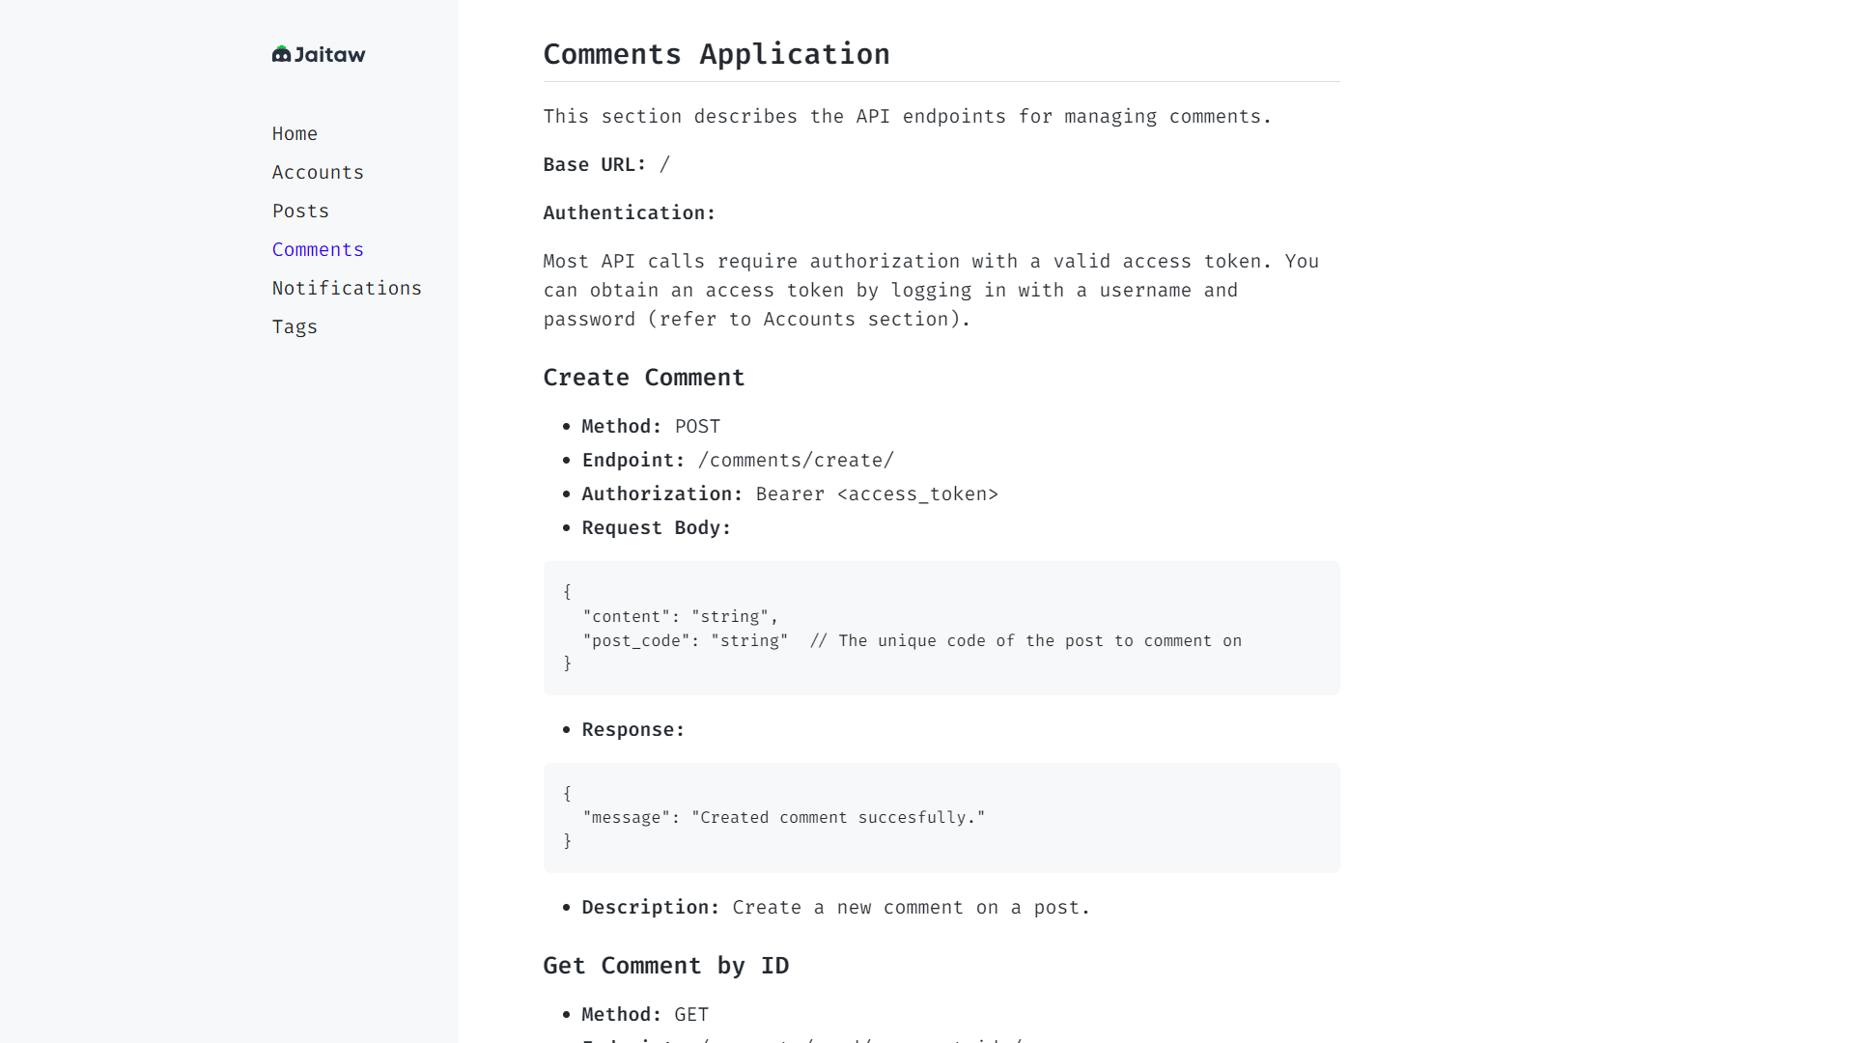Viewport: 1854px width, 1043px height.
Task: Click the Authentication label
Action: coord(629,212)
